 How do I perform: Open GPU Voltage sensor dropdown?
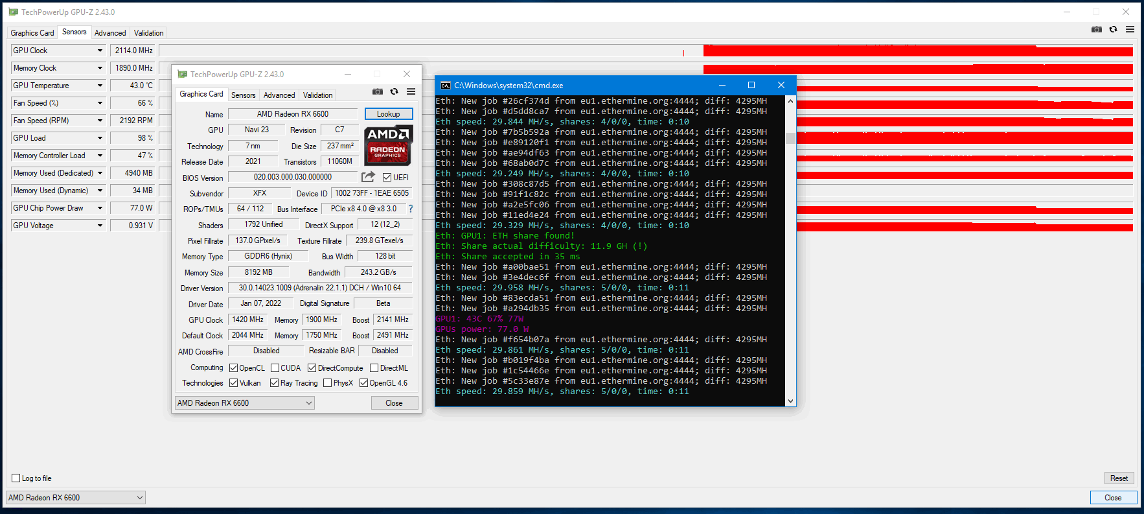(100, 226)
